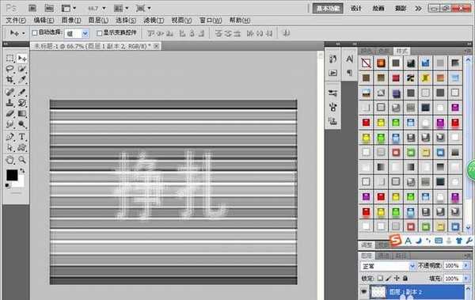Switch to the 基本功能 workspace
The width and height of the screenshot is (475, 300).
[328, 8]
